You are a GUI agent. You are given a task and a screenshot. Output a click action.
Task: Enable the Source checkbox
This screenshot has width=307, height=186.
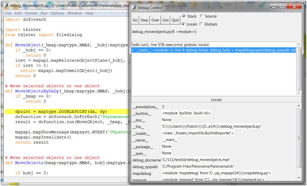202,16
